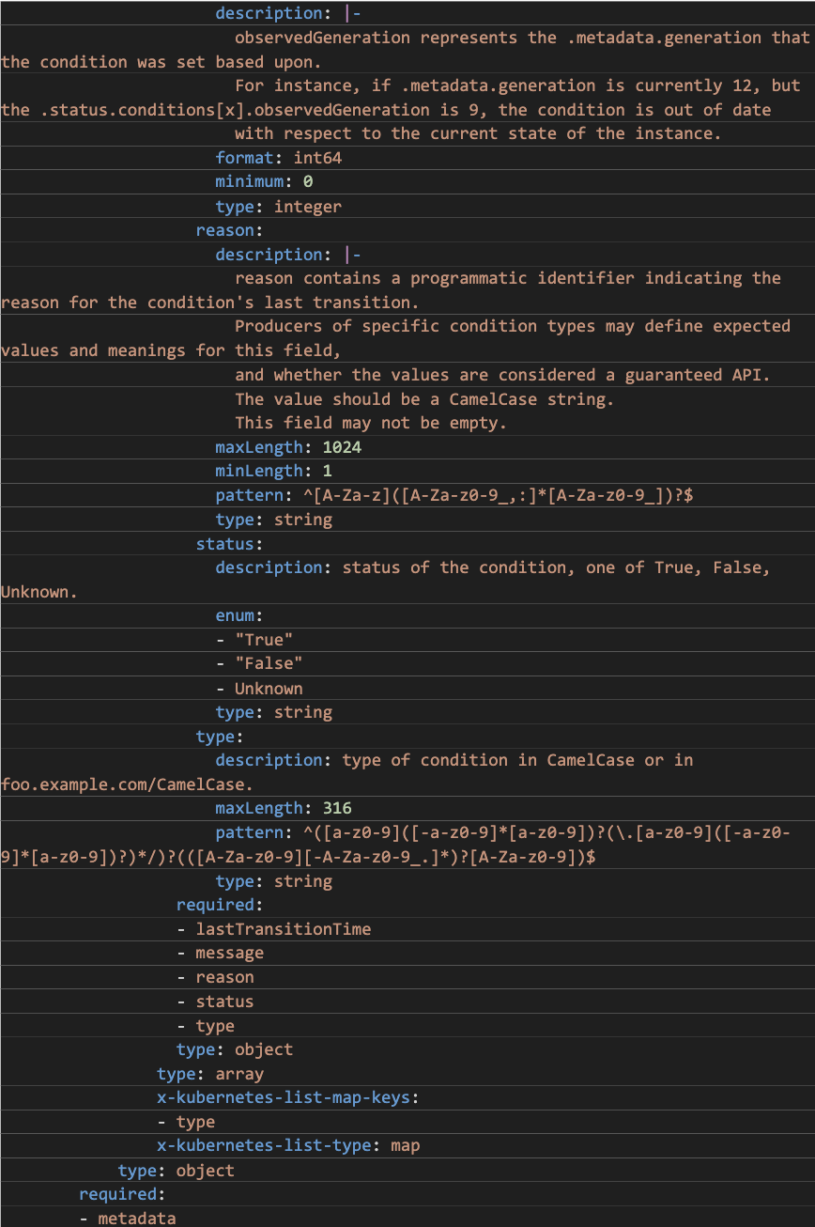Click the "minLength: 1" line
This screenshot has width=815, height=1227.
point(273,471)
